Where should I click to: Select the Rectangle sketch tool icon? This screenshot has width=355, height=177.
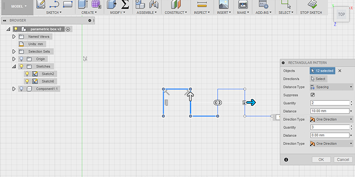[x=67, y=4]
